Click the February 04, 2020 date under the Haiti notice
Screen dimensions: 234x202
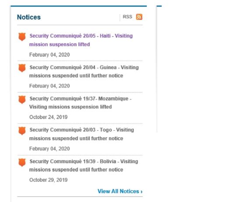pos(50,55)
